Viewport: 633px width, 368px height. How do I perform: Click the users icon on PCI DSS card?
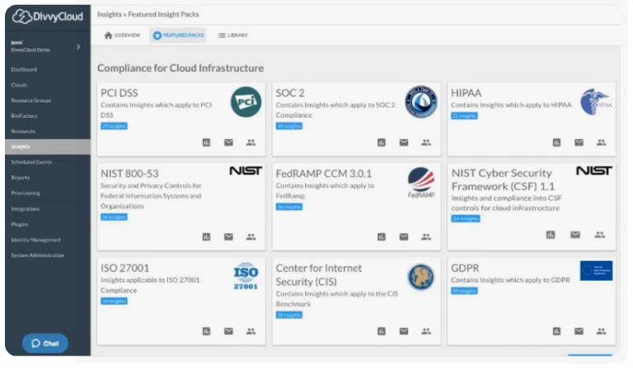pos(251,142)
